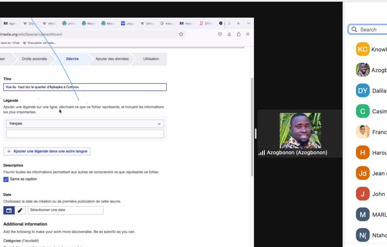Select the pencil custom date icon

20,210
